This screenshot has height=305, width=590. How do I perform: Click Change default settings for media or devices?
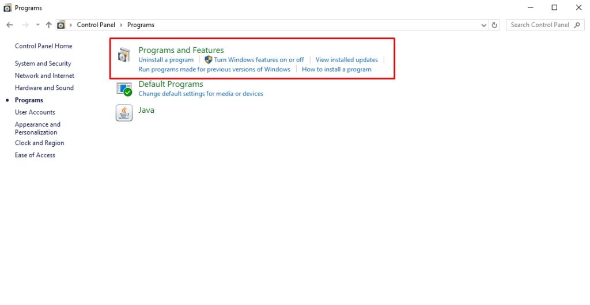coord(201,94)
